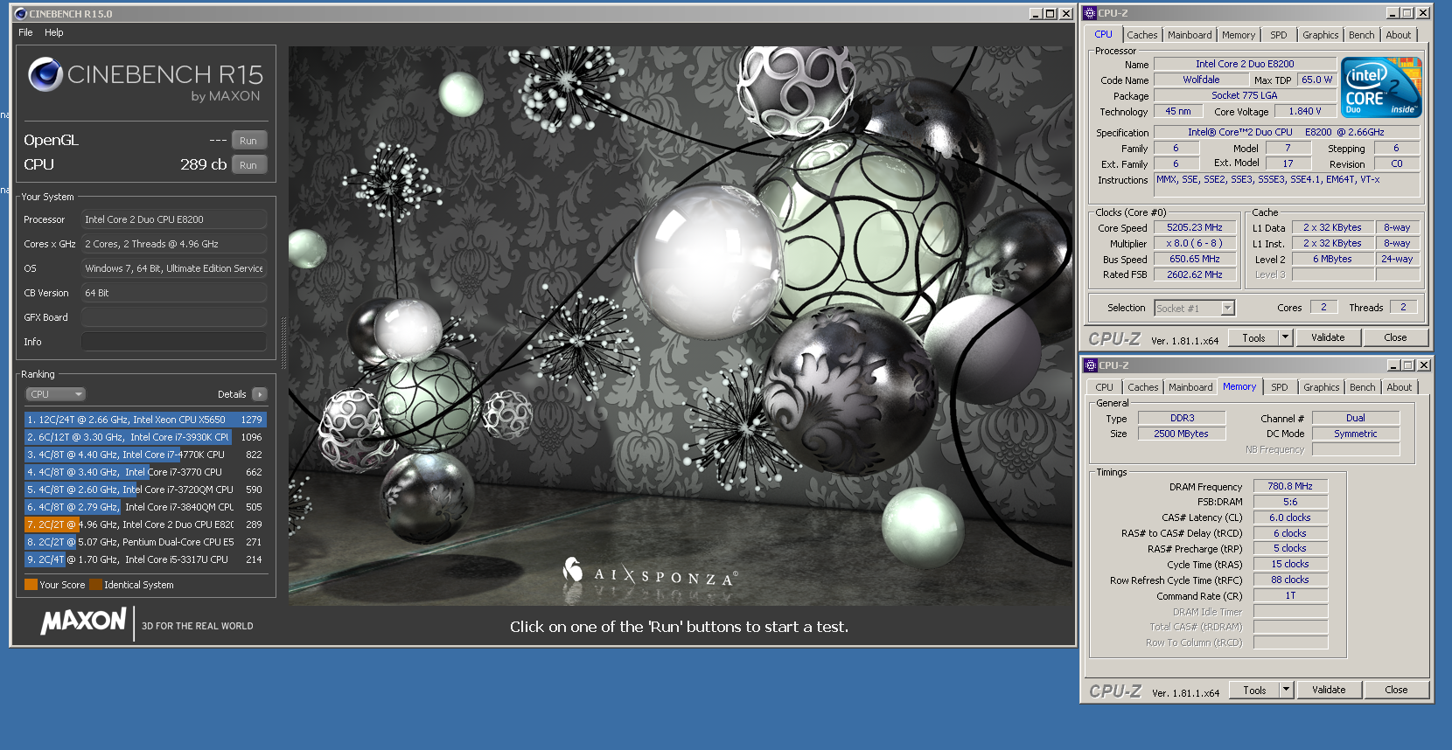Select ranking row Intel Core i7-3720QM
This screenshot has height=750, width=1452.
click(x=145, y=490)
